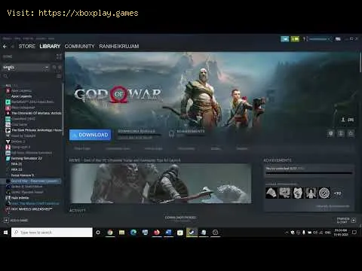Click the search magnifier in sidebar
Screen dimensions: 362x271
5,76
